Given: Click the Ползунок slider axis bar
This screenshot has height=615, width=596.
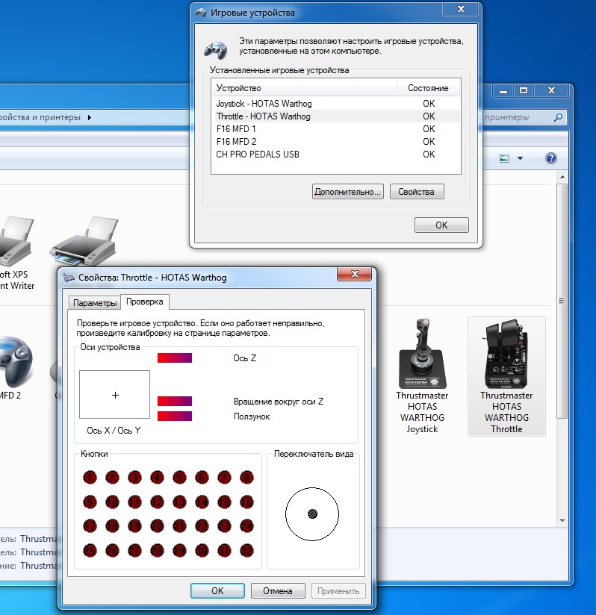Looking at the screenshot, I should coord(175,416).
